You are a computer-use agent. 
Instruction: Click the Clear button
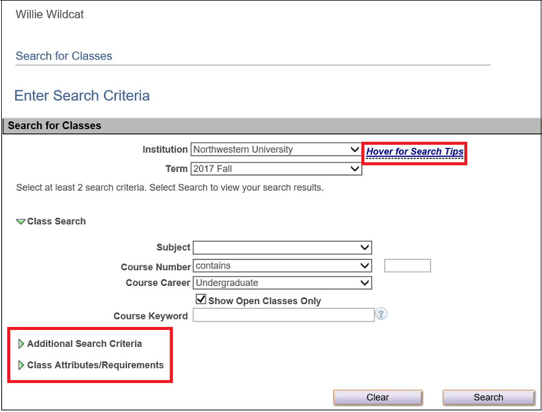tap(378, 398)
